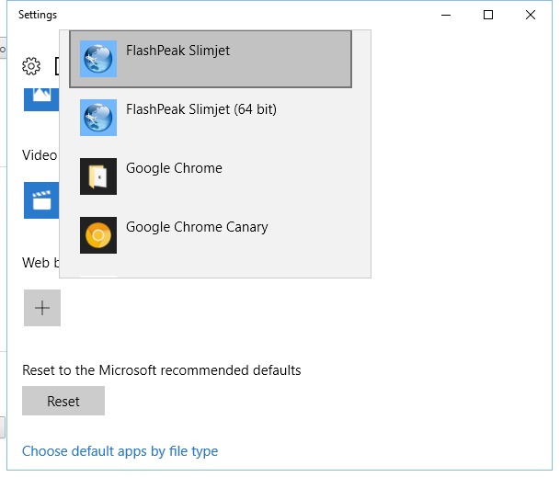The width and height of the screenshot is (560, 477).
Task: Click the Reset button
Action: (x=63, y=401)
